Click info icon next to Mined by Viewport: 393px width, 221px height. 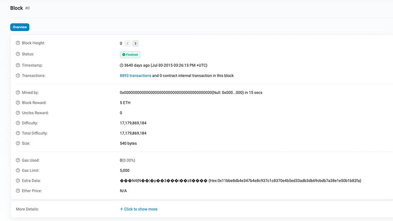tap(18, 93)
